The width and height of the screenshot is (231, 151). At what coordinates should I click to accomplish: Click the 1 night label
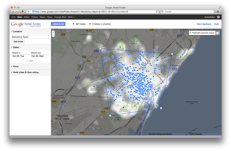(30, 61)
